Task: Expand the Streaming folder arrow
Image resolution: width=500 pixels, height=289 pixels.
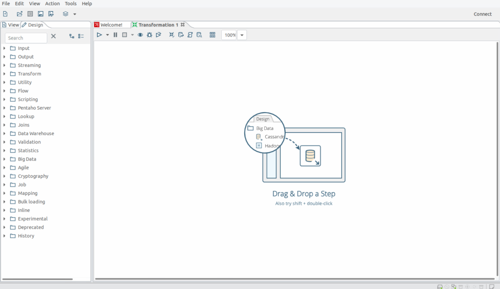Action: (4, 65)
